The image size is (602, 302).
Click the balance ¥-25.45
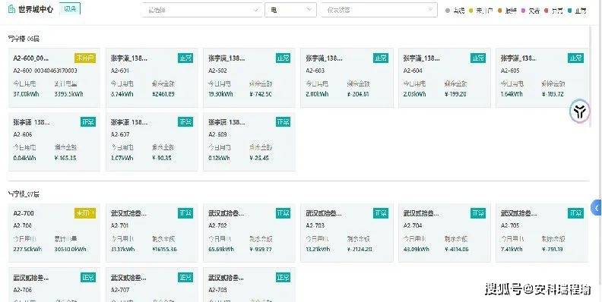click(x=259, y=158)
